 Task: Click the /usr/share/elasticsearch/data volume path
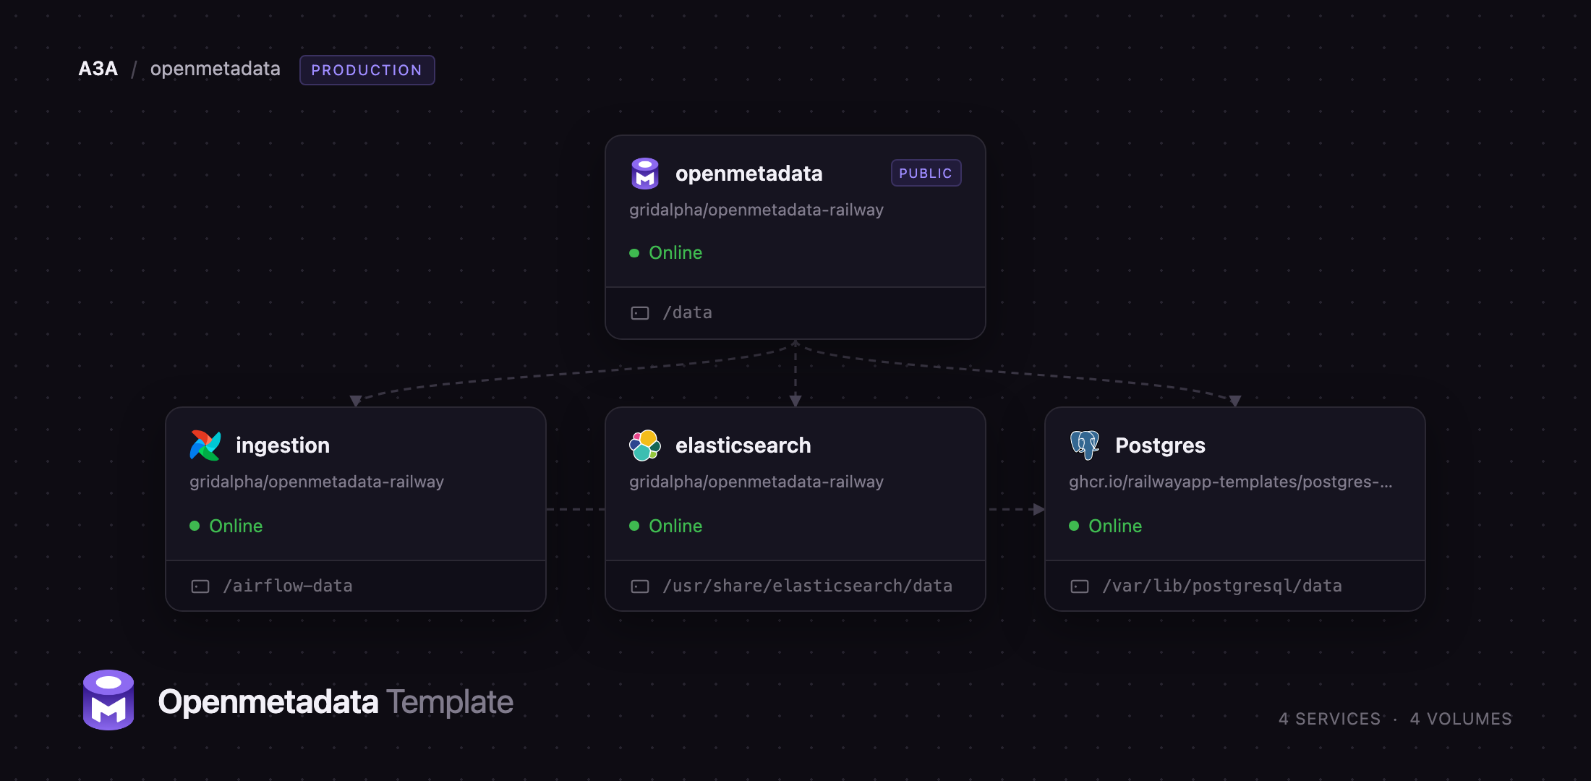coord(808,586)
